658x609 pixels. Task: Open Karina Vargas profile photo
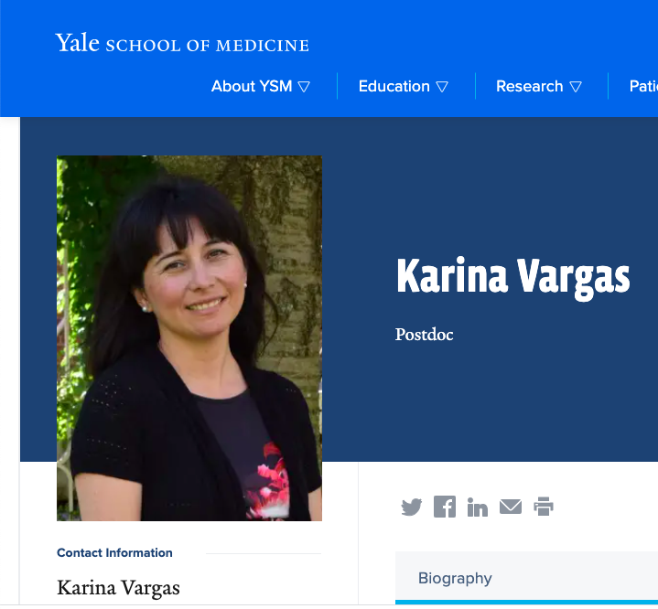pos(189,338)
